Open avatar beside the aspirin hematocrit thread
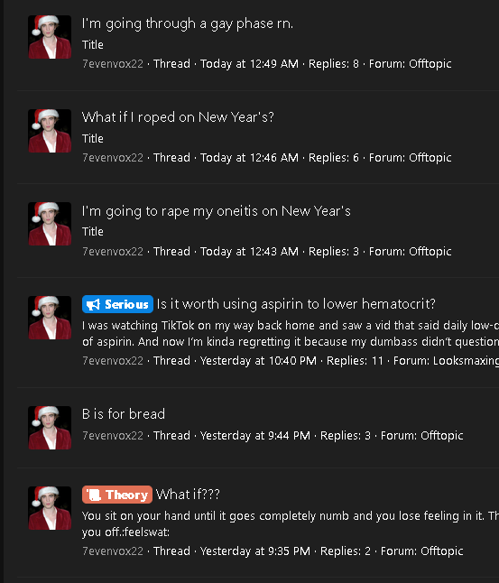Viewport: 499px width, 583px height. coord(50,318)
